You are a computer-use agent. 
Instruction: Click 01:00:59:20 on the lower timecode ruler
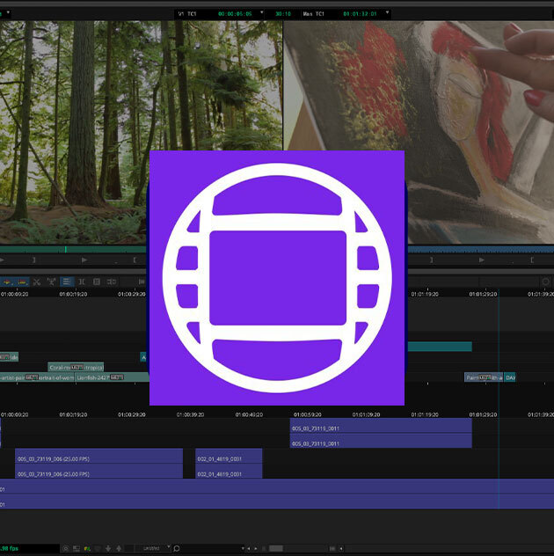307,414
